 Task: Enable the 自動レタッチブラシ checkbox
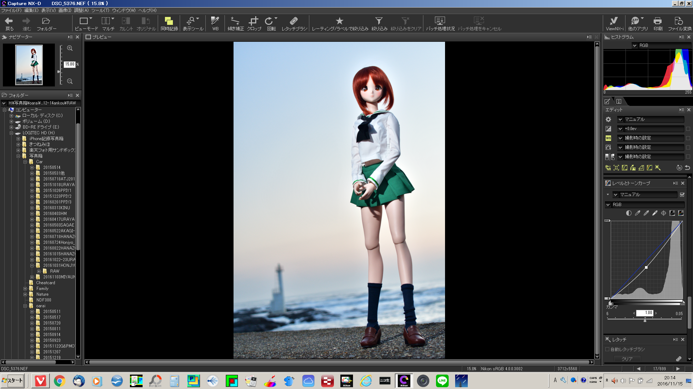(607, 349)
